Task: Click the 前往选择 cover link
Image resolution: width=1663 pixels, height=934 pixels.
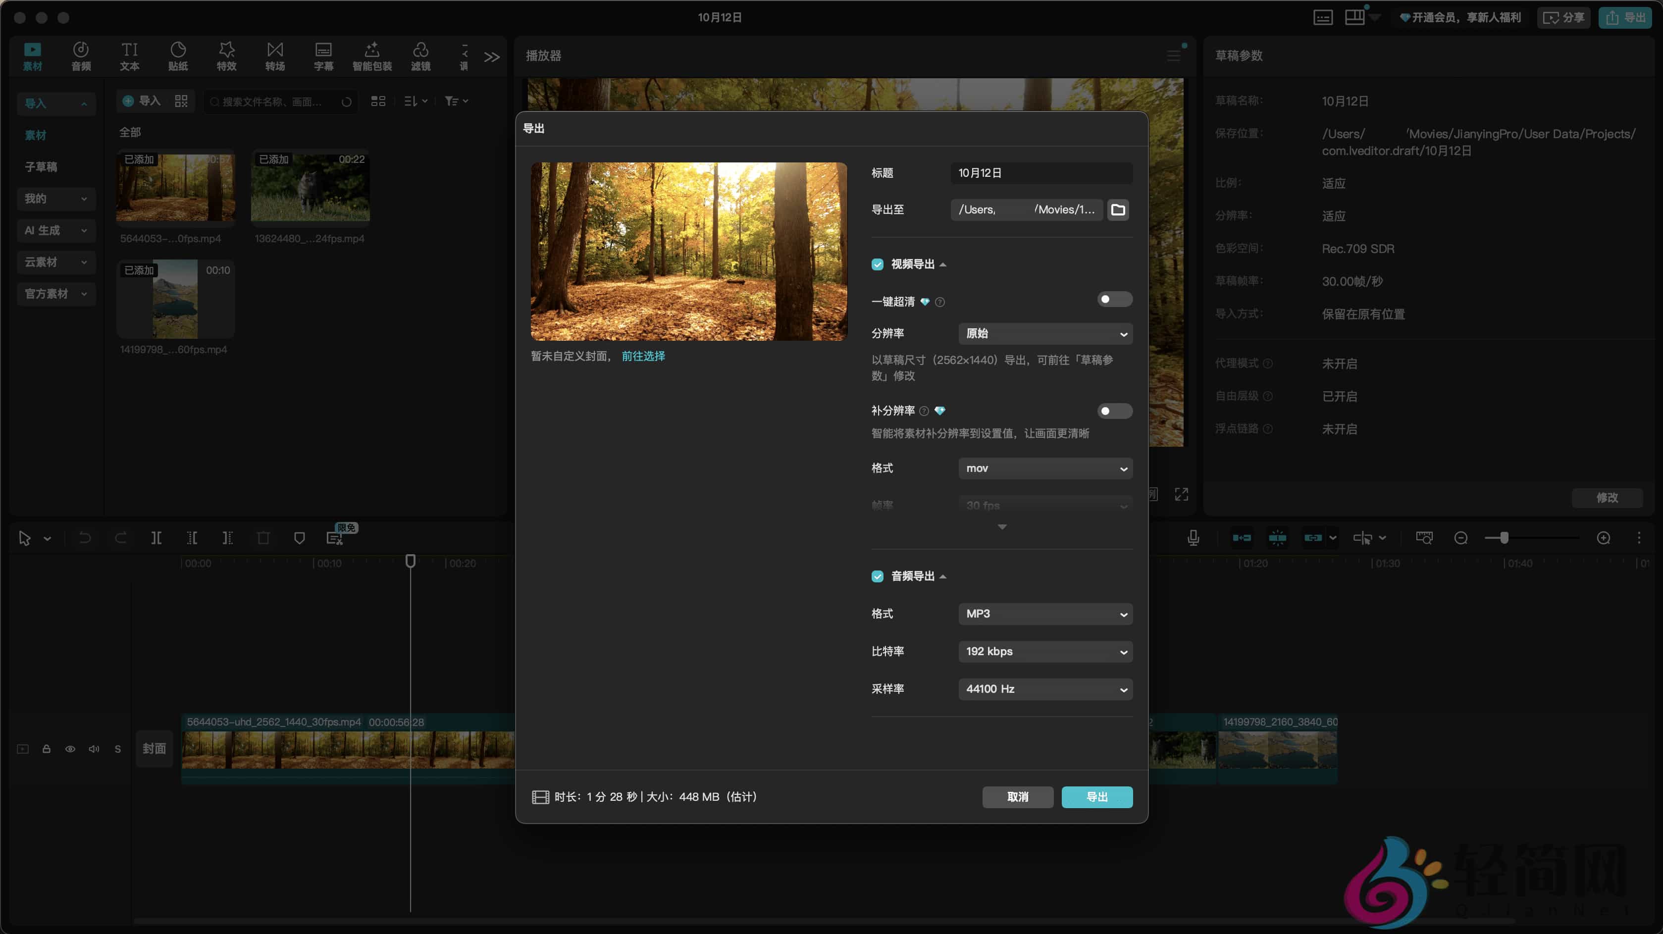Action: (643, 356)
